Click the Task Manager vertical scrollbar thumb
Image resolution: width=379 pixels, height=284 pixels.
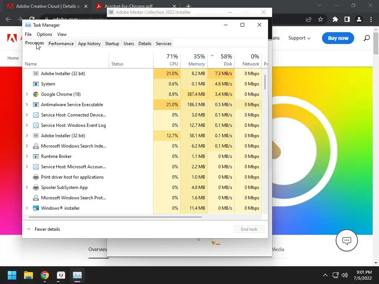pos(265,82)
